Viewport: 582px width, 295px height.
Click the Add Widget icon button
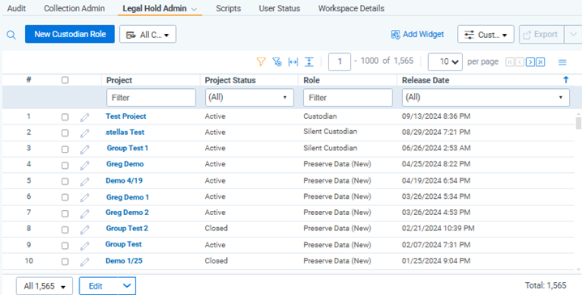point(417,35)
